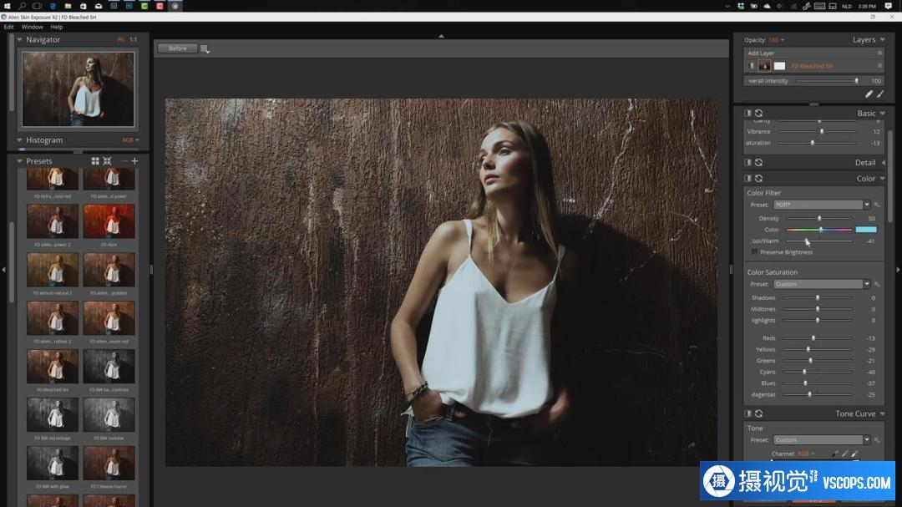
Task: Select the FD Bleached SH layer thumbnail
Action: click(x=764, y=66)
